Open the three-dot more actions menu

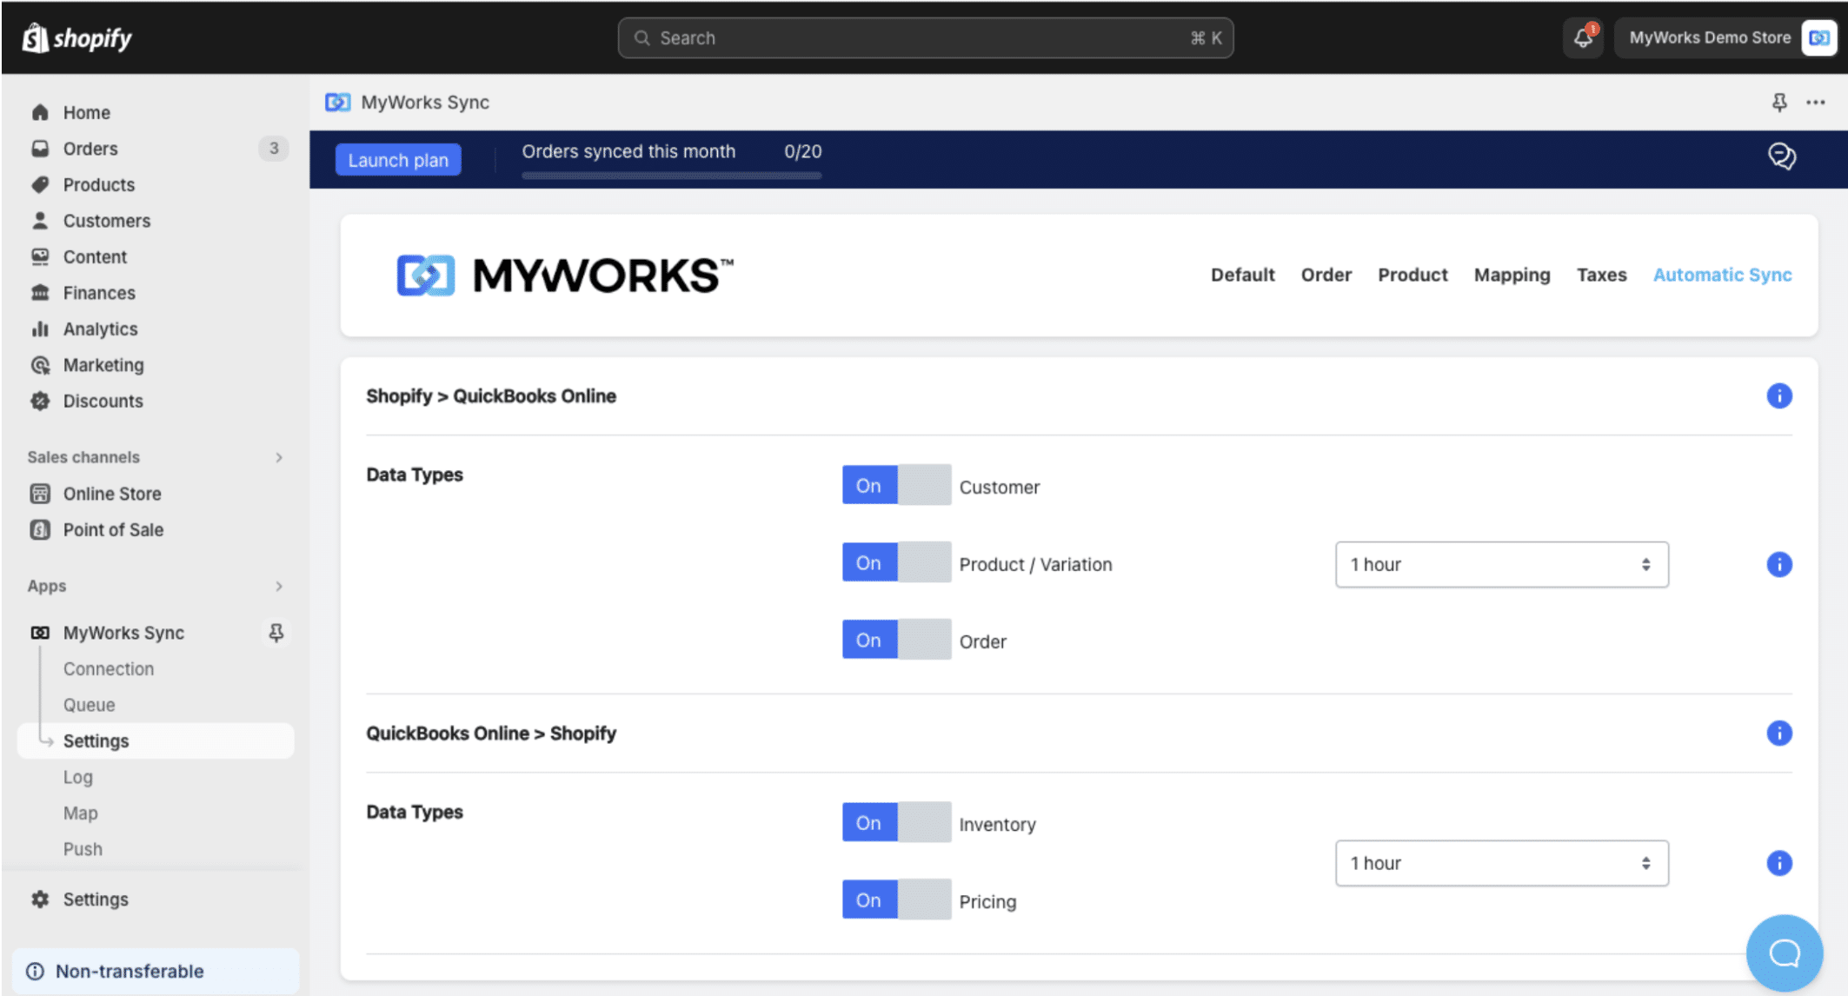point(1816,103)
